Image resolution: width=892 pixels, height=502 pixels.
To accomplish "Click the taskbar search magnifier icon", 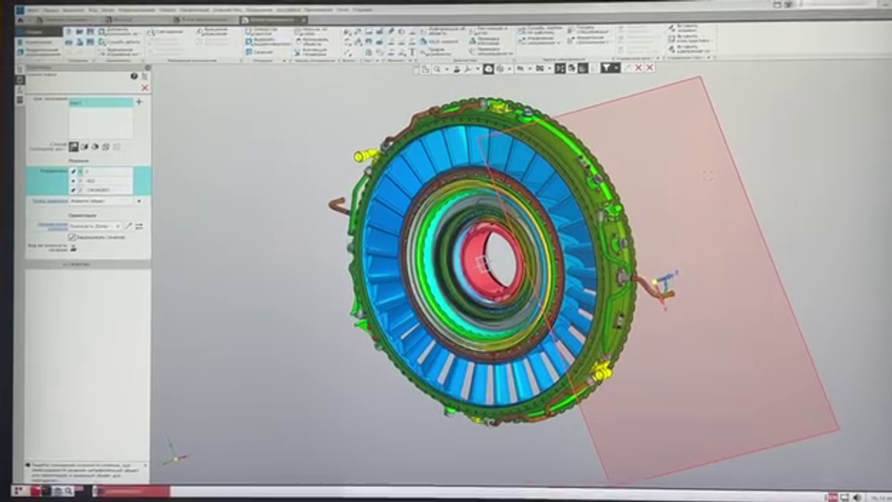I will pos(69,491).
